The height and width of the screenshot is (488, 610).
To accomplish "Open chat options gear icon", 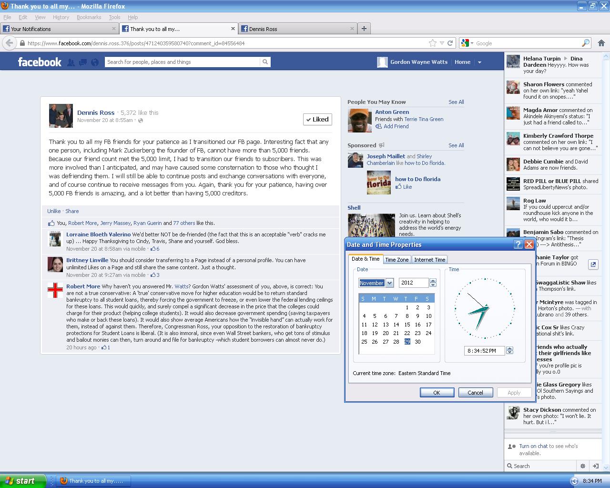I will click(x=582, y=466).
